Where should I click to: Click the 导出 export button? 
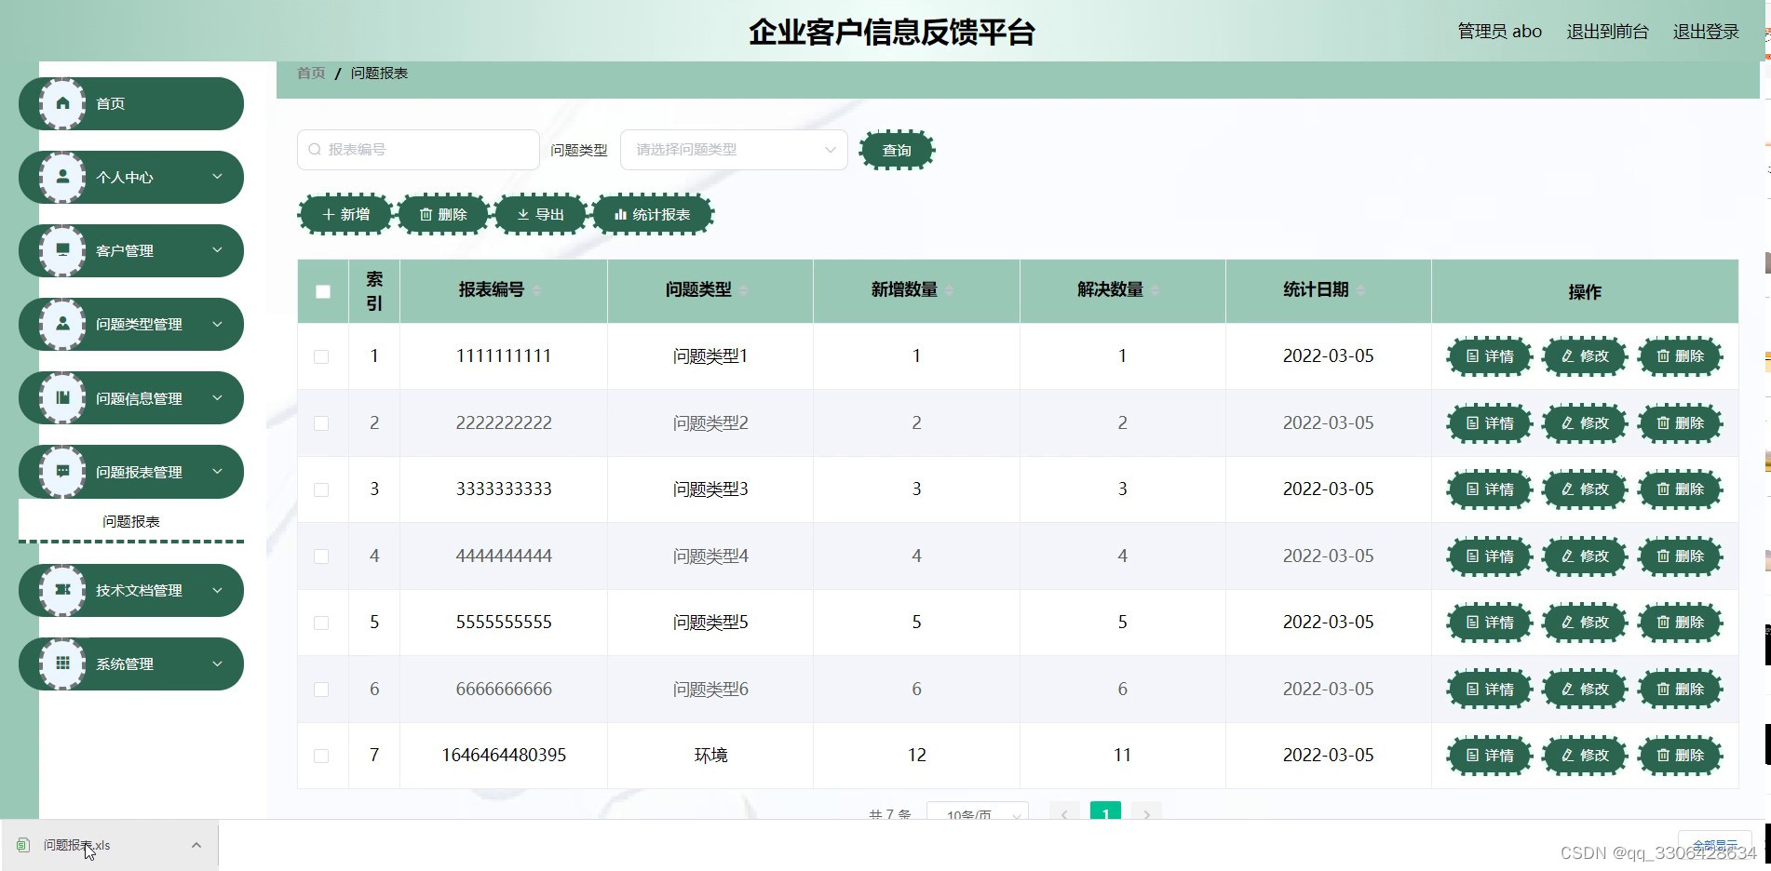pos(541,214)
